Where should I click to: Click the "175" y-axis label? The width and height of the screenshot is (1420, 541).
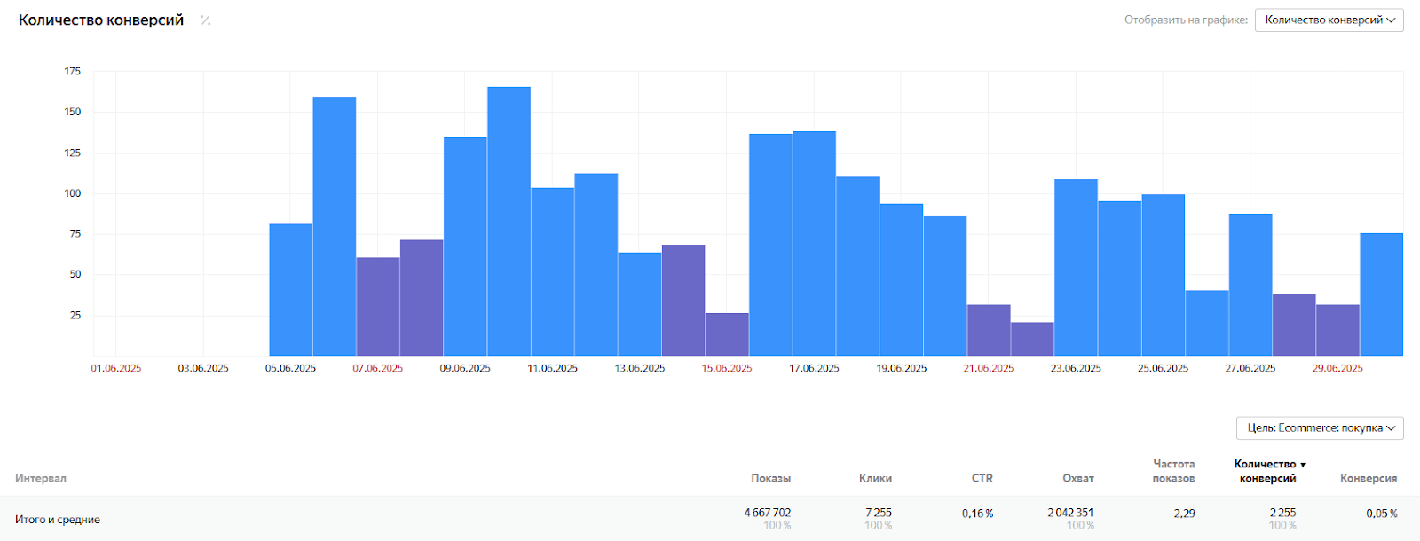coord(73,71)
